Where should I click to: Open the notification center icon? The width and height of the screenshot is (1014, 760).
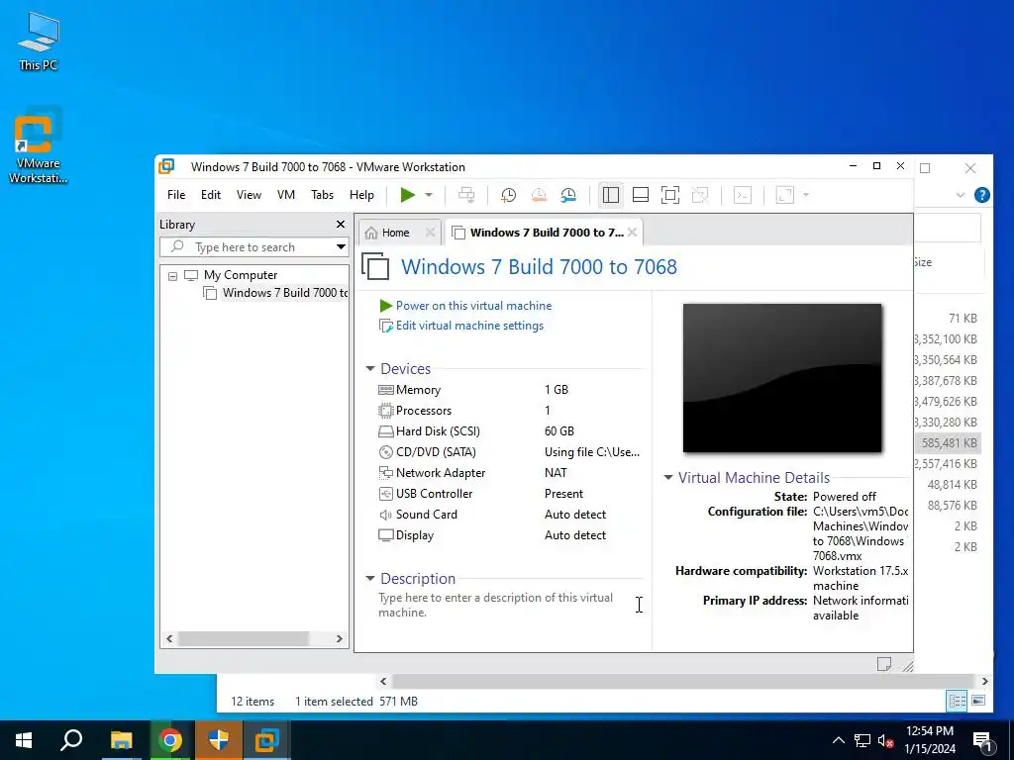[x=983, y=741]
